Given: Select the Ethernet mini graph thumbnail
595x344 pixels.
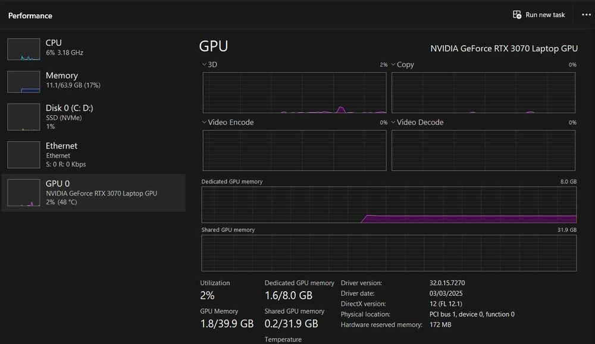Looking at the screenshot, I should (x=24, y=155).
